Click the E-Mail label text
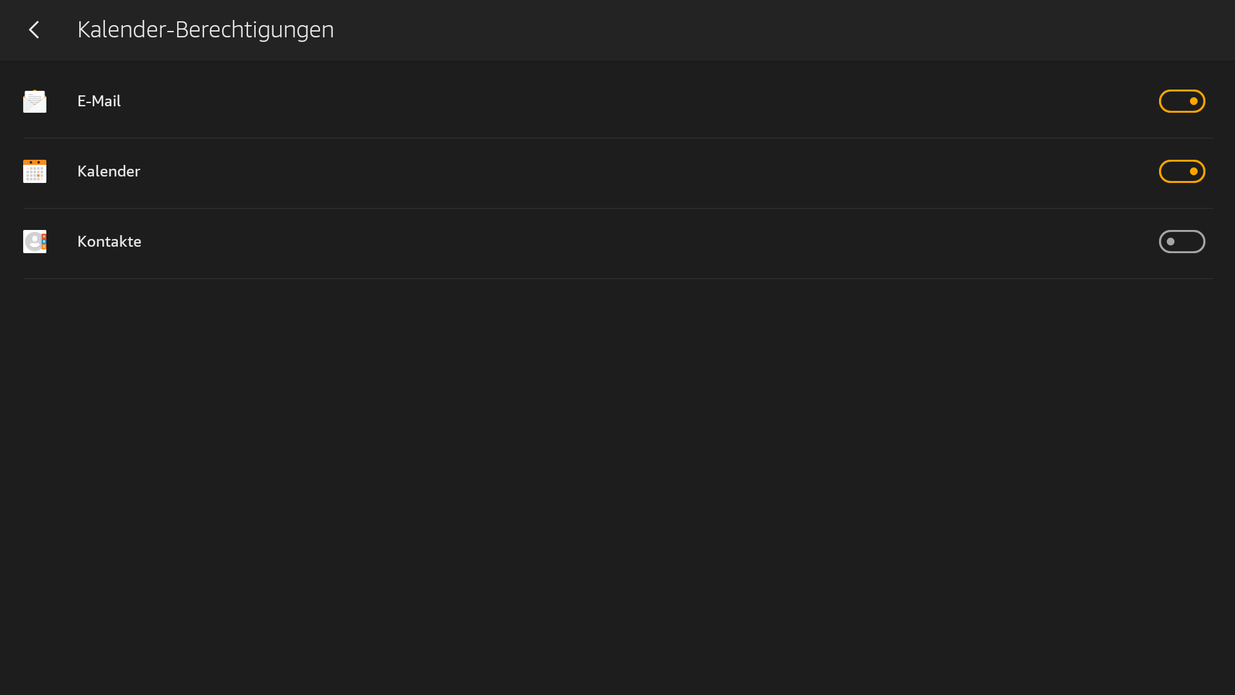Viewport: 1235px width, 695px height. 99,101
